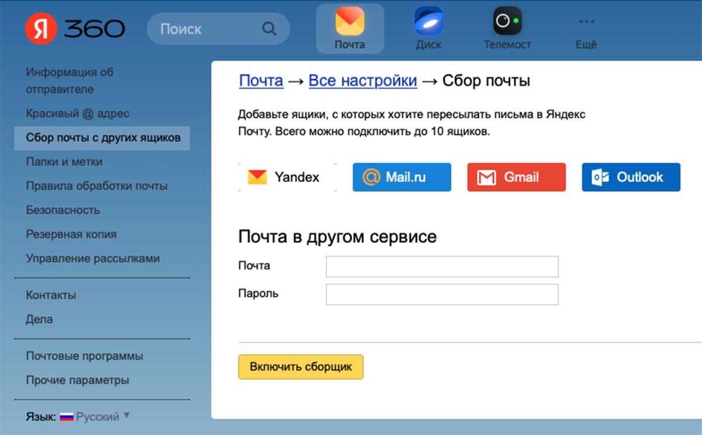Click the search magnifier icon
The image size is (702, 435).
269,29
